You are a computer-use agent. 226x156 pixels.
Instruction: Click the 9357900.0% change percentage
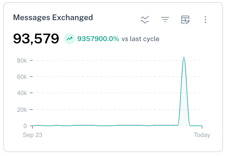point(98,39)
